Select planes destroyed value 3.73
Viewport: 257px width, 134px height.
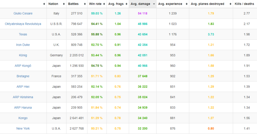click(x=211, y=34)
